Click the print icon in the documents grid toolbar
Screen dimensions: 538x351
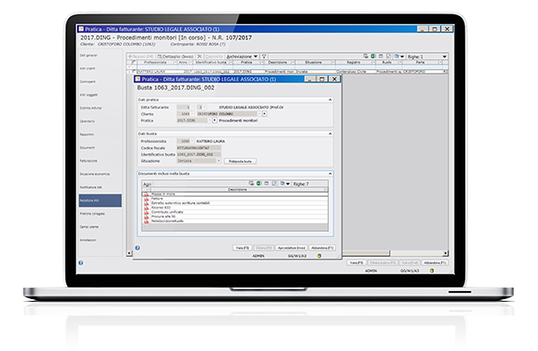pyautogui.click(x=251, y=184)
